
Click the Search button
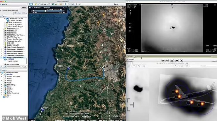[x=24, y=8]
